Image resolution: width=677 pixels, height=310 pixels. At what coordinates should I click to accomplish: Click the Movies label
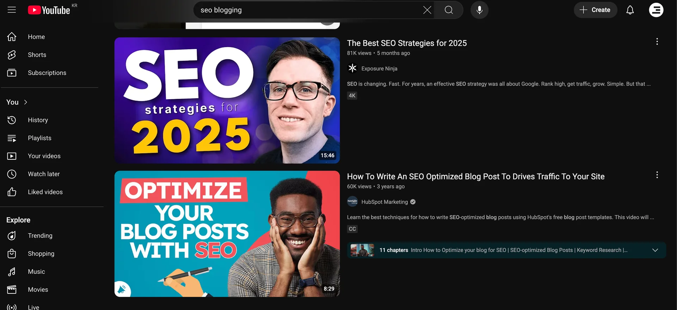pos(38,290)
